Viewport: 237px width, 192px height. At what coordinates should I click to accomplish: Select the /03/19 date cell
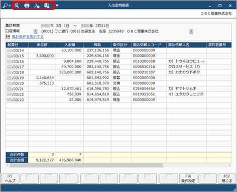coord(17,78)
